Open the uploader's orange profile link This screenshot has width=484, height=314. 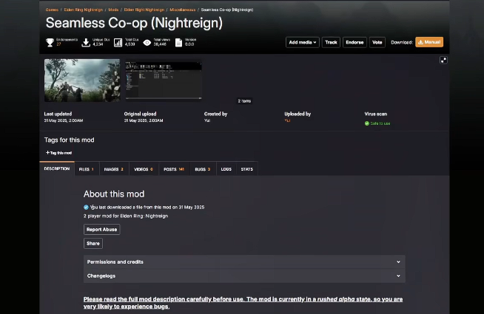coord(287,120)
